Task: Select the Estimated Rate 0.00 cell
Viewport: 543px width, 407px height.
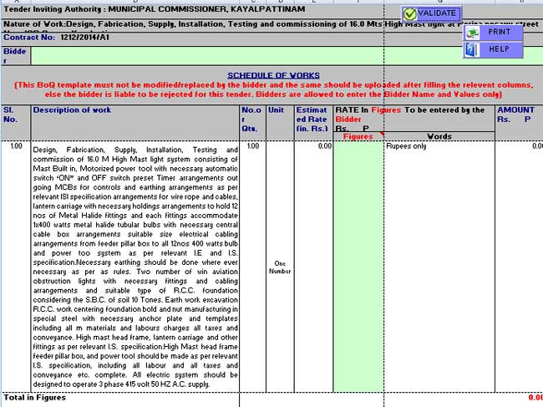Action: [x=313, y=267]
